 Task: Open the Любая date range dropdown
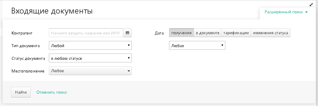tap(197, 45)
